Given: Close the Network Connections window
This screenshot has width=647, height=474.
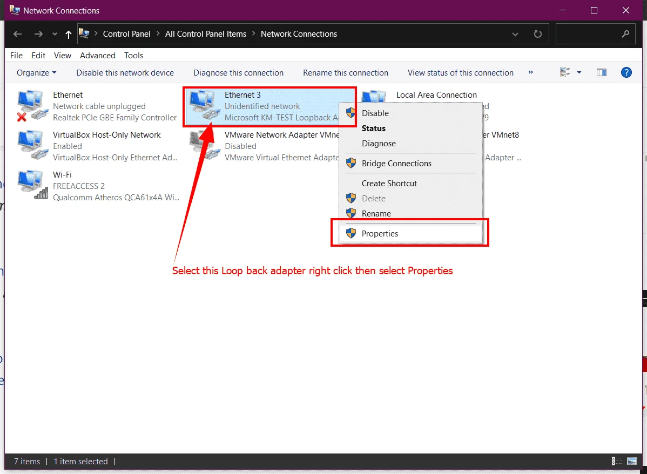Looking at the screenshot, I should point(626,10).
